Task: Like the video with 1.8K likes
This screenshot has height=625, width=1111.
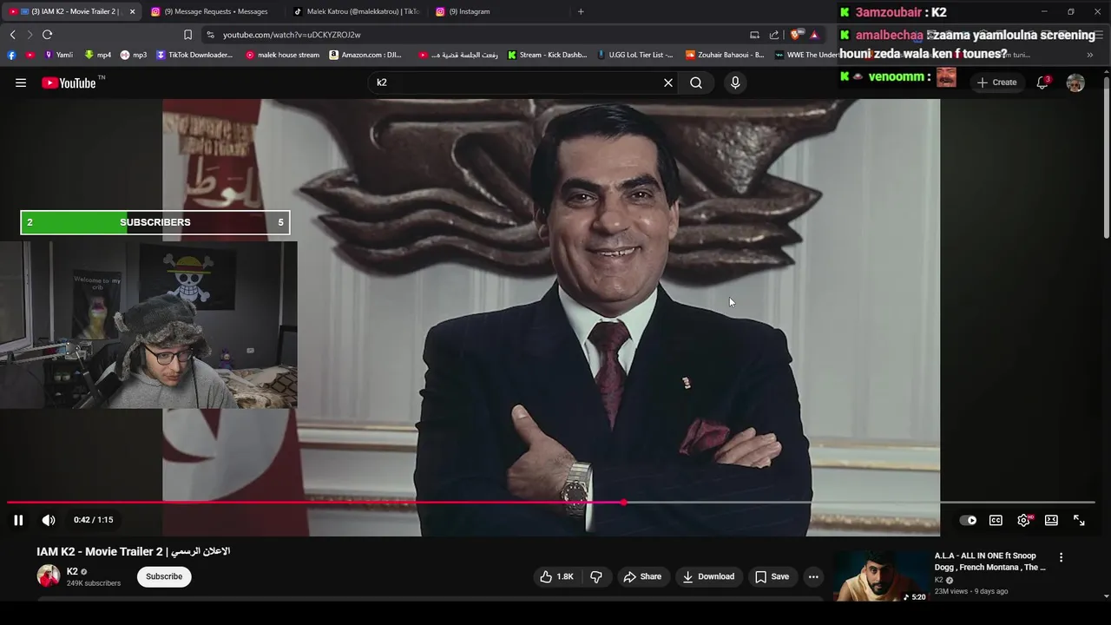Action: click(x=556, y=576)
